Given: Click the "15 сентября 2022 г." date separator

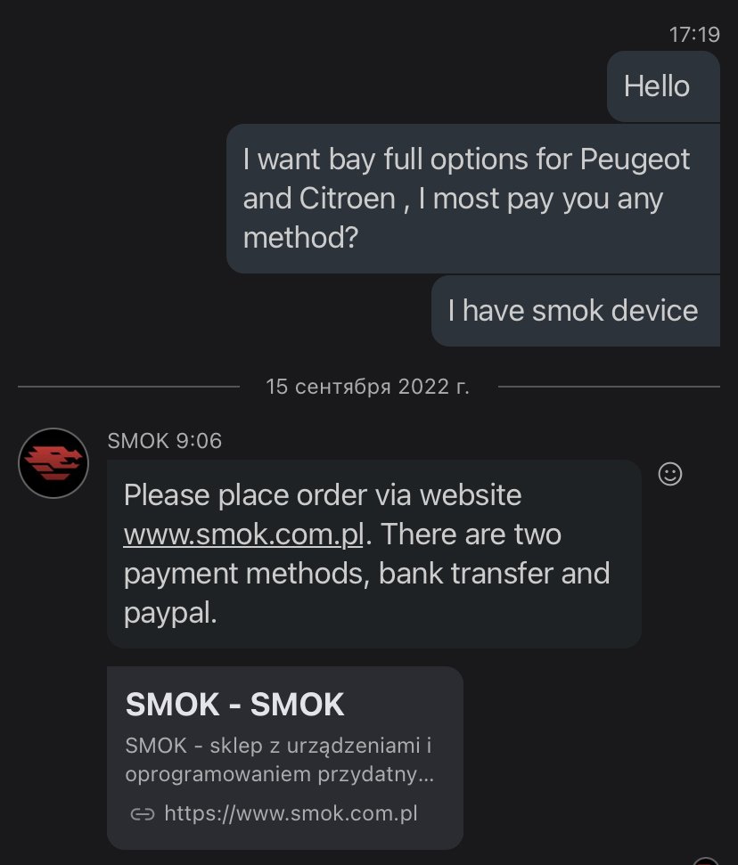Looking at the screenshot, I should click(x=367, y=387).
